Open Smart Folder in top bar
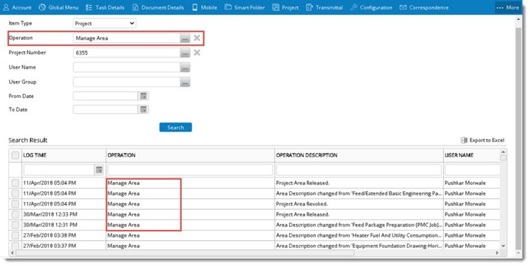 tap(245, 7)
